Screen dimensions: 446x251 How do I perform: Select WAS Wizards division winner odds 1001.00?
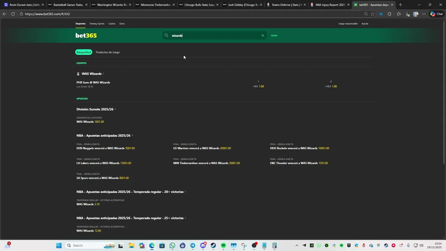(x=90, y=122)
